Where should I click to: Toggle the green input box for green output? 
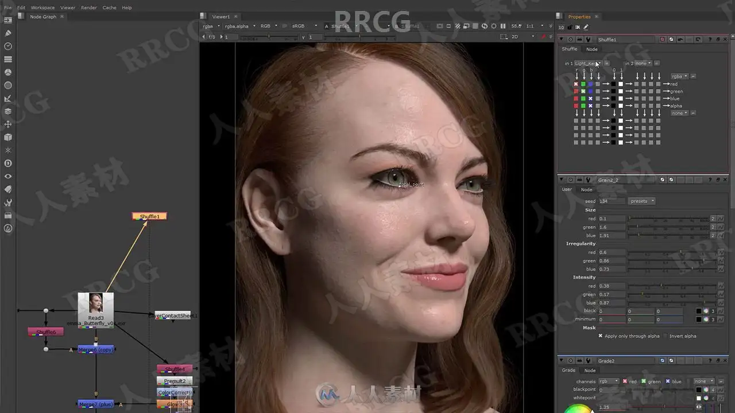[583, 91]
